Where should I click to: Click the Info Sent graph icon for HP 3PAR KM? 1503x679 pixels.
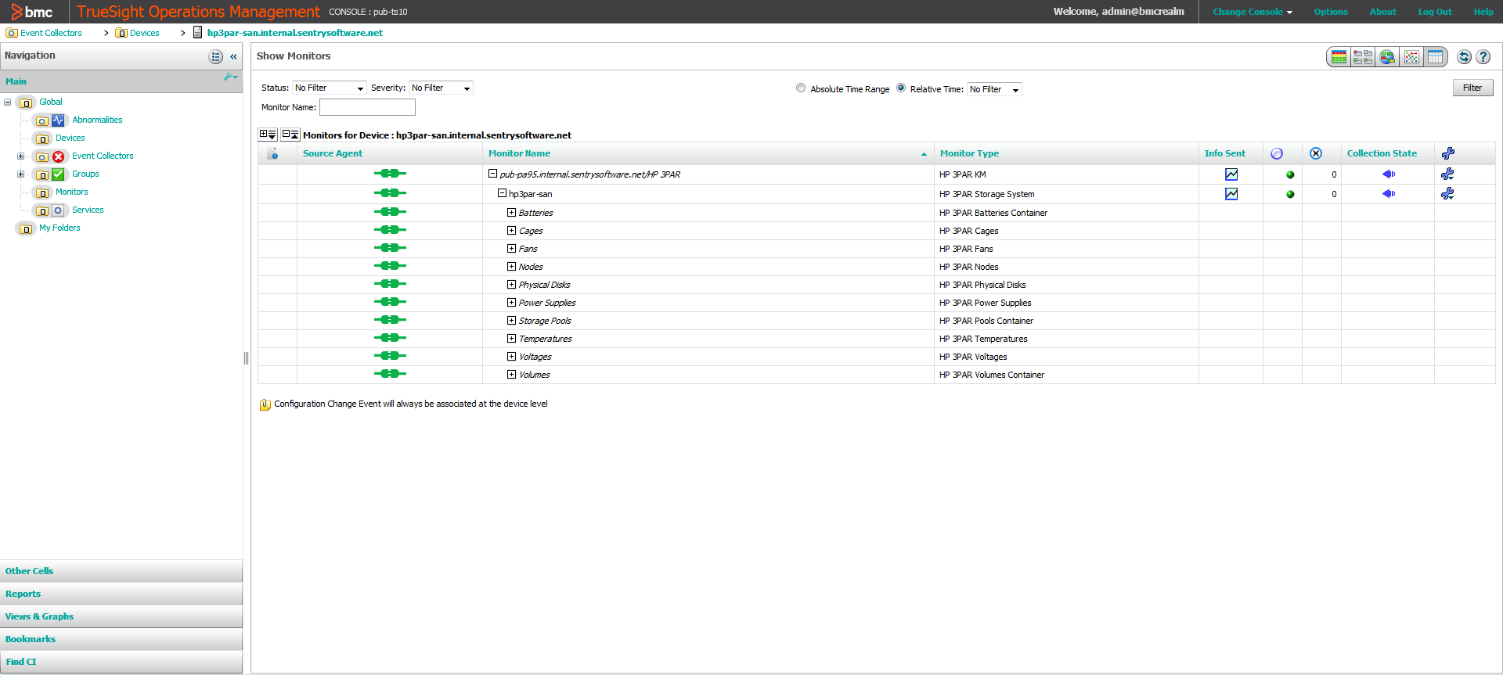pyautogui.click(x=1231, y=174)
